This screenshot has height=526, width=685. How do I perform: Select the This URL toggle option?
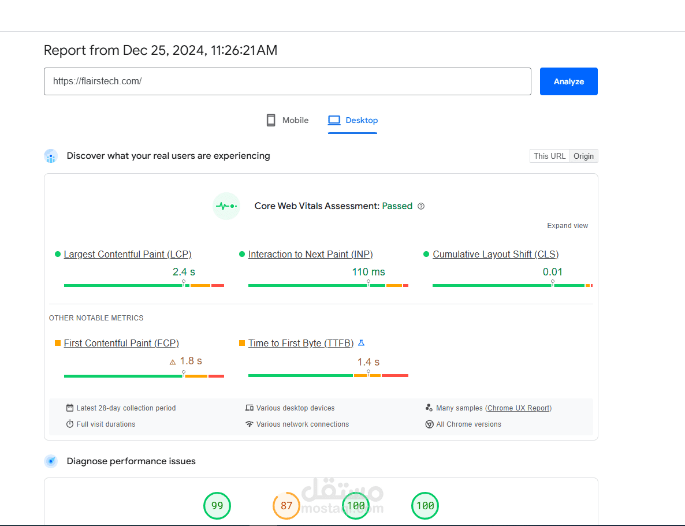point(550,156)
